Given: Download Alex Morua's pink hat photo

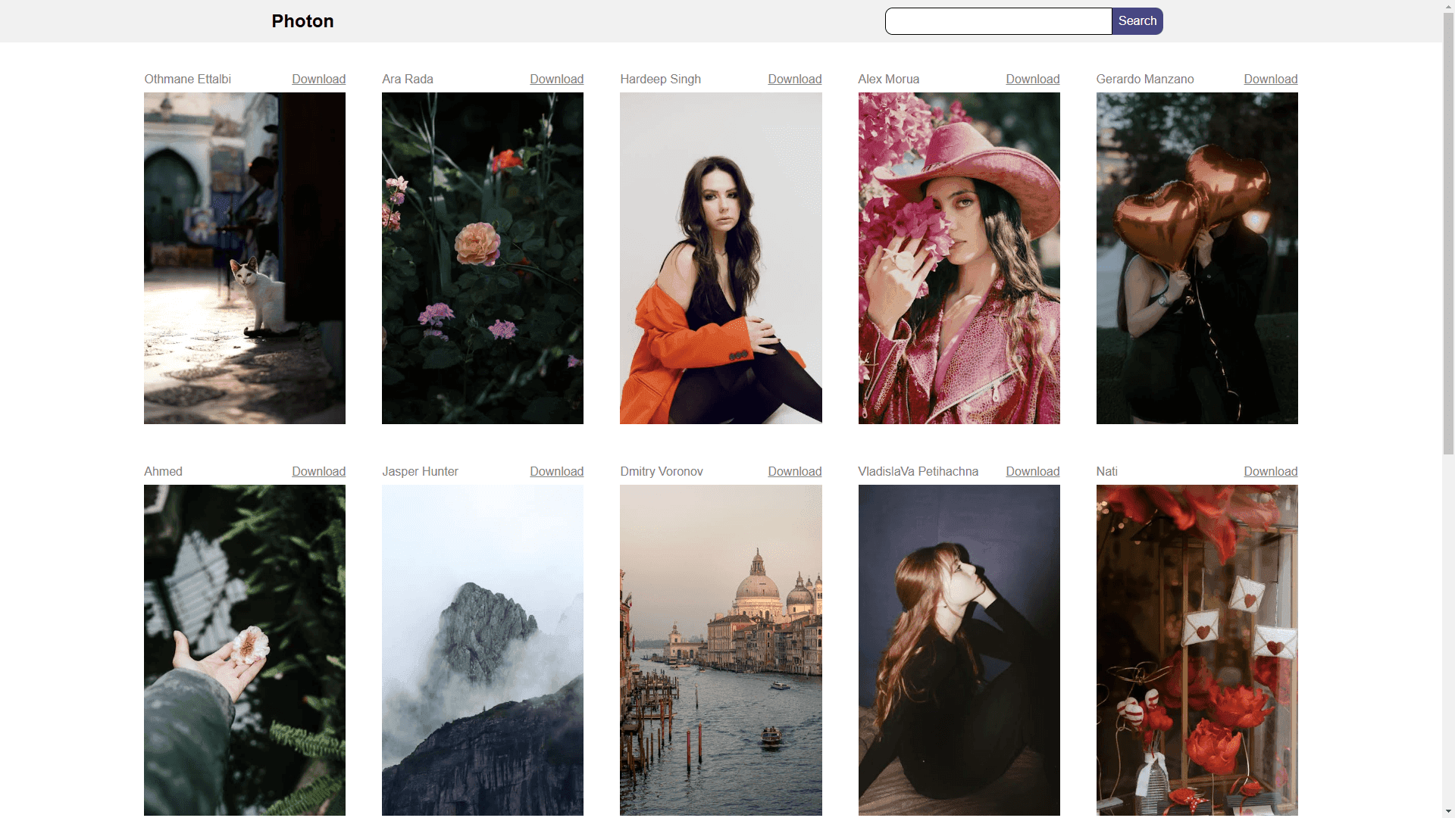Looking at the screenshot, I should pyautogui.click(x=1032, y=79).
